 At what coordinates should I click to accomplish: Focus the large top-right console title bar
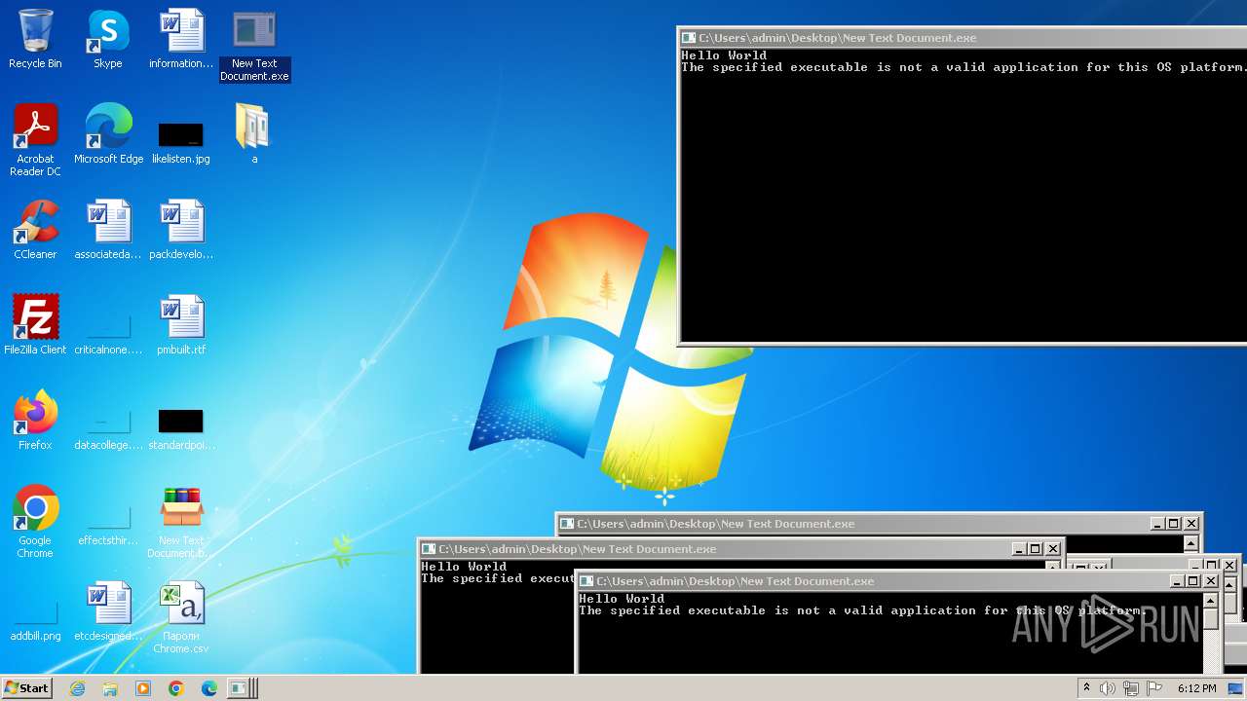click(x=963, y=38)
